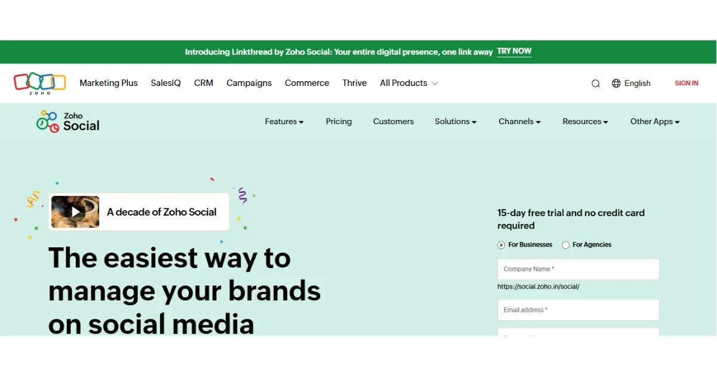Open the search magnifier icon

pos(596,84)
